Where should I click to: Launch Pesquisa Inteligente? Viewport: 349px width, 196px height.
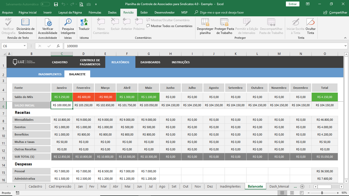tap(68, 22)
